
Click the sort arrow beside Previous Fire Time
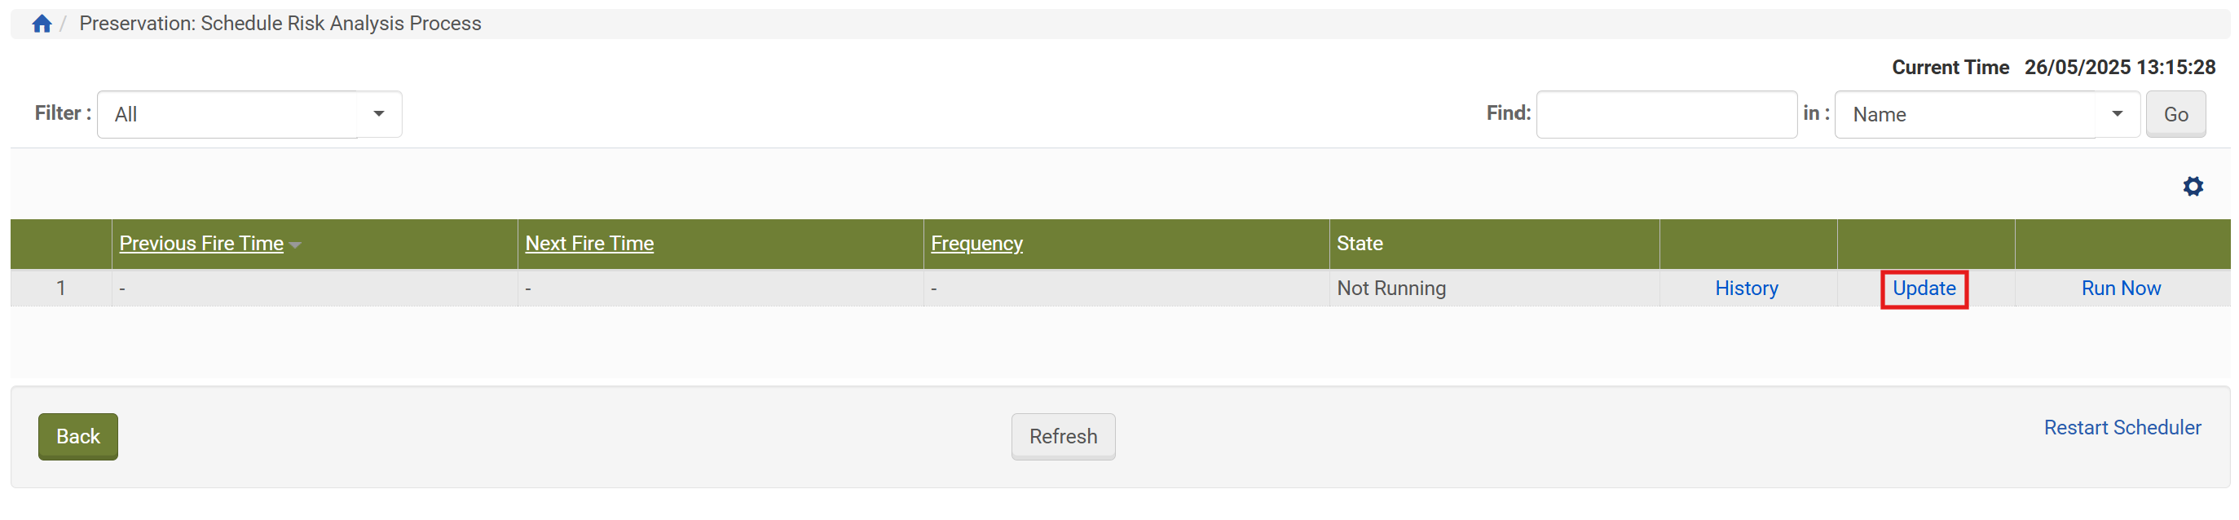296,245
